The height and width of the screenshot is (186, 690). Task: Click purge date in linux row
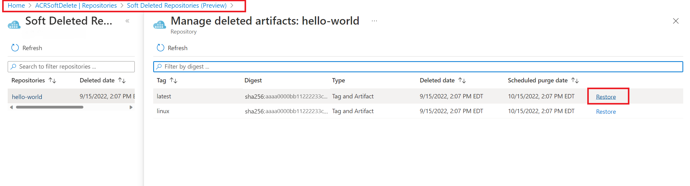(541, 111)
